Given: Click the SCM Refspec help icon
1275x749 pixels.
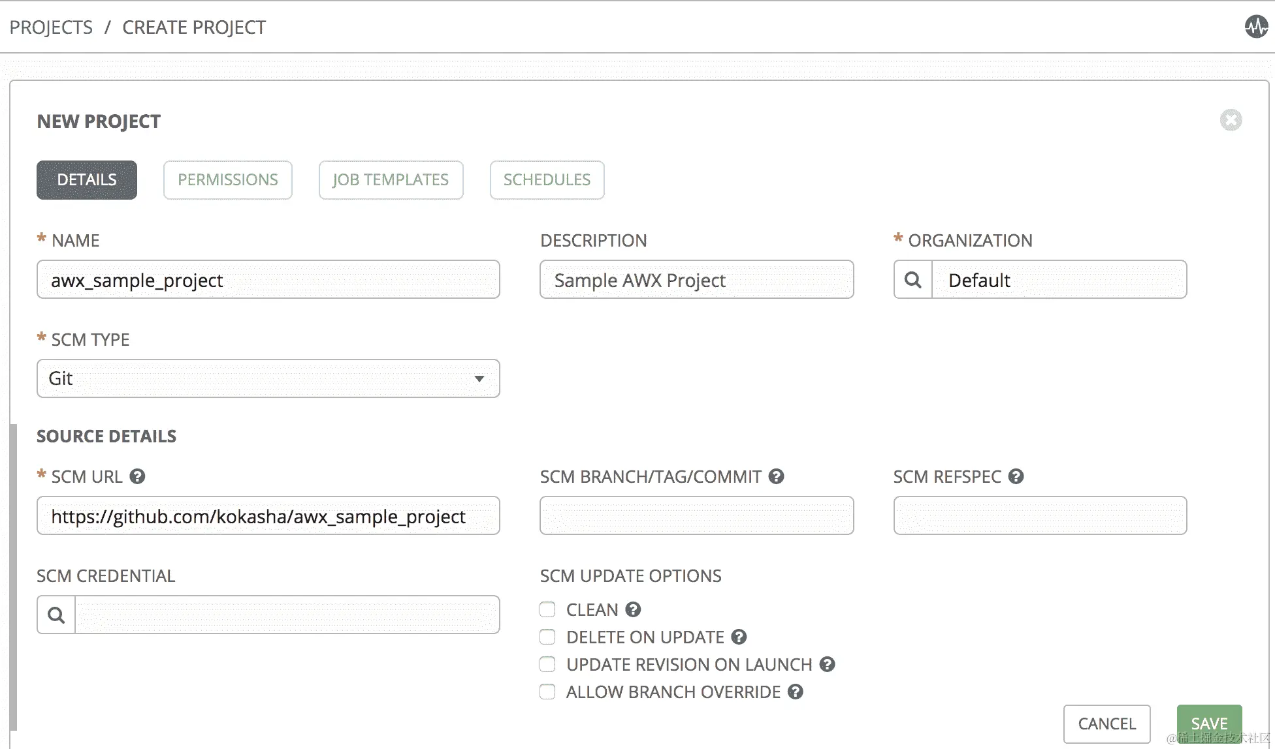Looking at the screenshot, I should [1016, 476].
